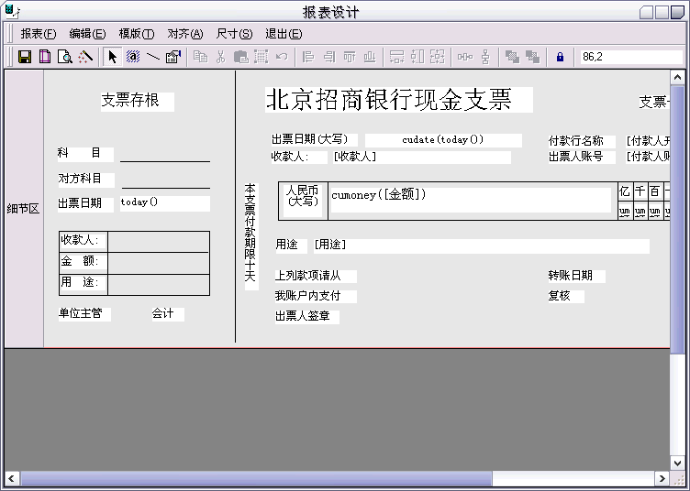Click the Same Size icon
The width and height of the screenshot is (690, 491).
[438, 57]
